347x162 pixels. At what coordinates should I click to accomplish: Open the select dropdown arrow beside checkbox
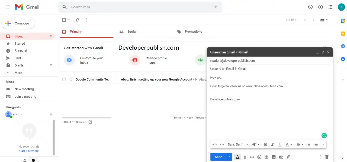(68, 20)
